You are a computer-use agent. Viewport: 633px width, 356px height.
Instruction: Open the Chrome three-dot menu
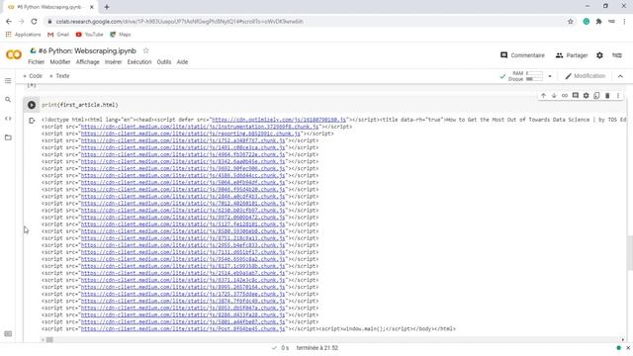pos(624,22)
